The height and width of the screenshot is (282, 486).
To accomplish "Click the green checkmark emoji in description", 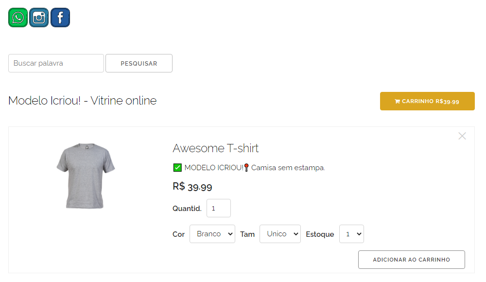I will (177, 168).
